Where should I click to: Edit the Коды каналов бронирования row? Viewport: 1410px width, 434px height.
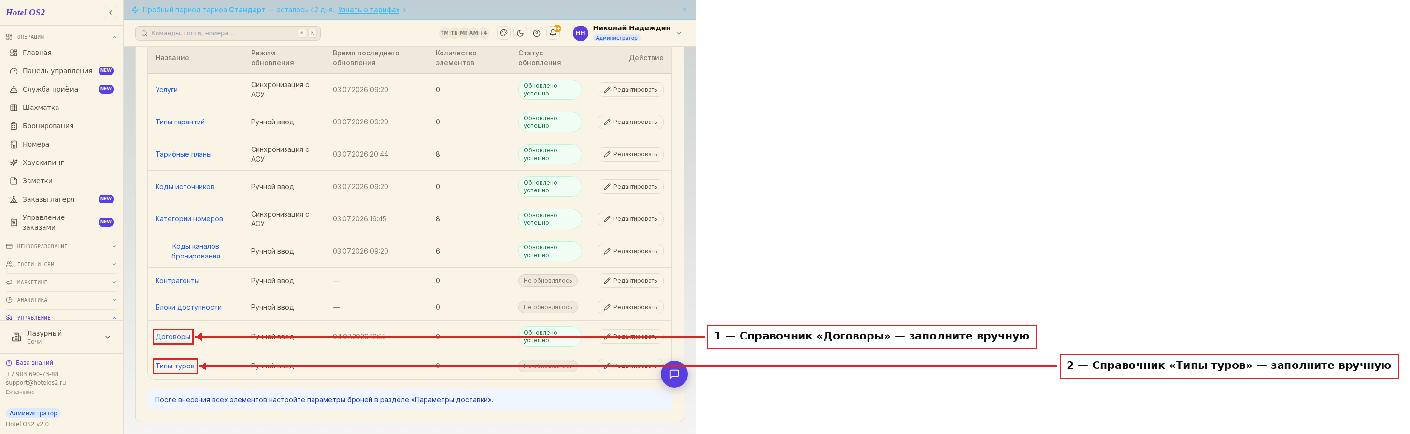point(630,251)
